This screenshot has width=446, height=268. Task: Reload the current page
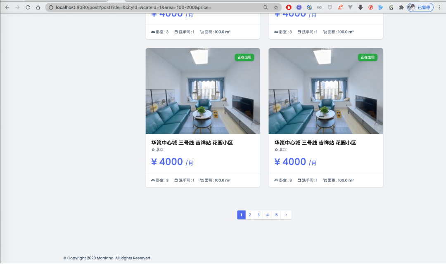(28, 7)
